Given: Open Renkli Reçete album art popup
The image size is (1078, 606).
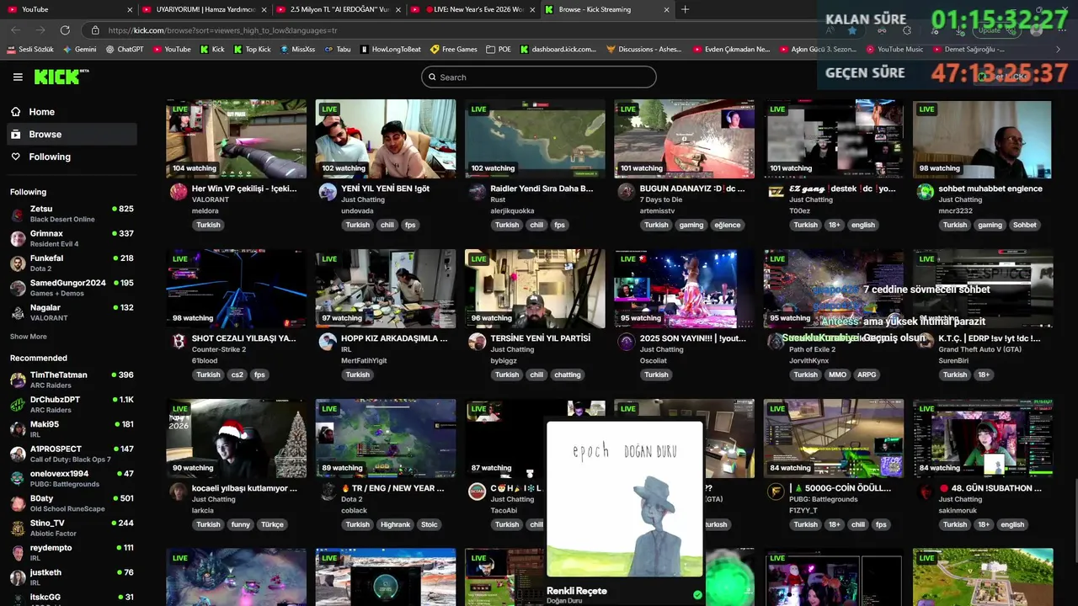Looking at the screenshot, I should (x=624, y=498).
